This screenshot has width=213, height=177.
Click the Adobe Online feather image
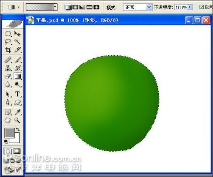13,24
